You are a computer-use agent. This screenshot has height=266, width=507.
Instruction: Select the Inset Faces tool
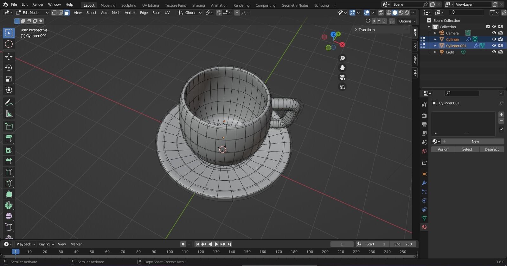point(9,150)
